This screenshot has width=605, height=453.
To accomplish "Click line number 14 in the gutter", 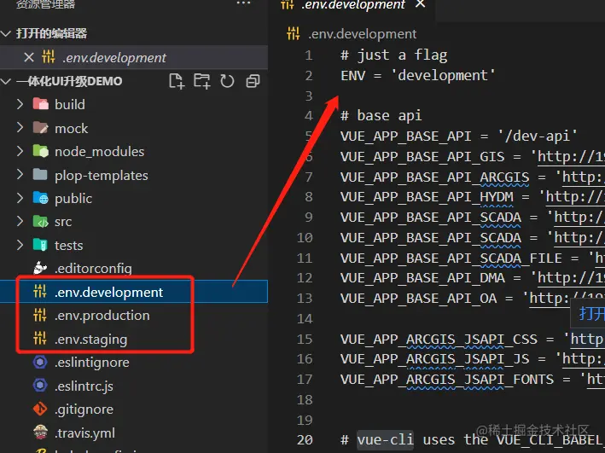I will pos(305,319).
